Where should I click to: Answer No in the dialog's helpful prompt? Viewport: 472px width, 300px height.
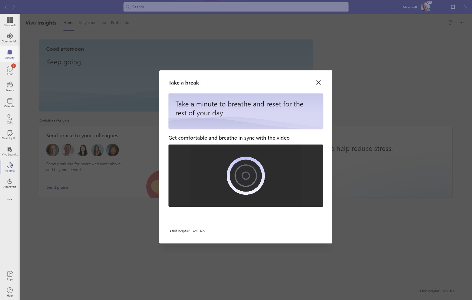tap(202, 231)
